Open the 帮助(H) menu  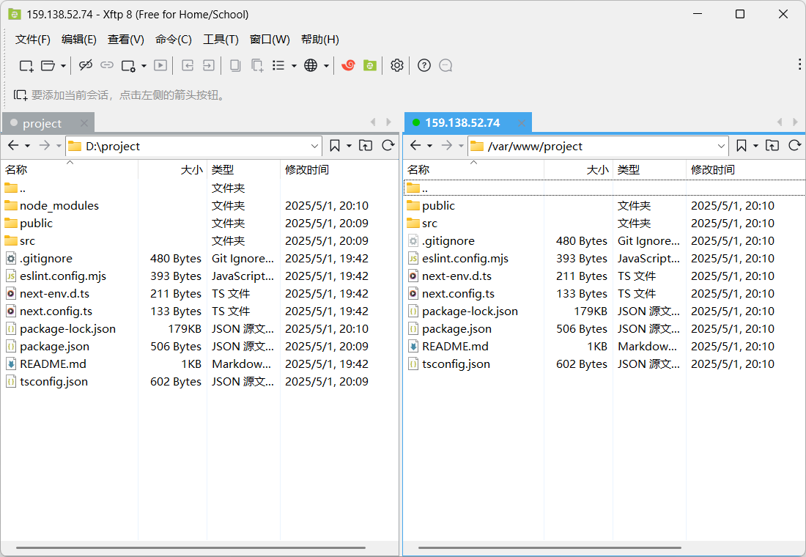(319, 40)
